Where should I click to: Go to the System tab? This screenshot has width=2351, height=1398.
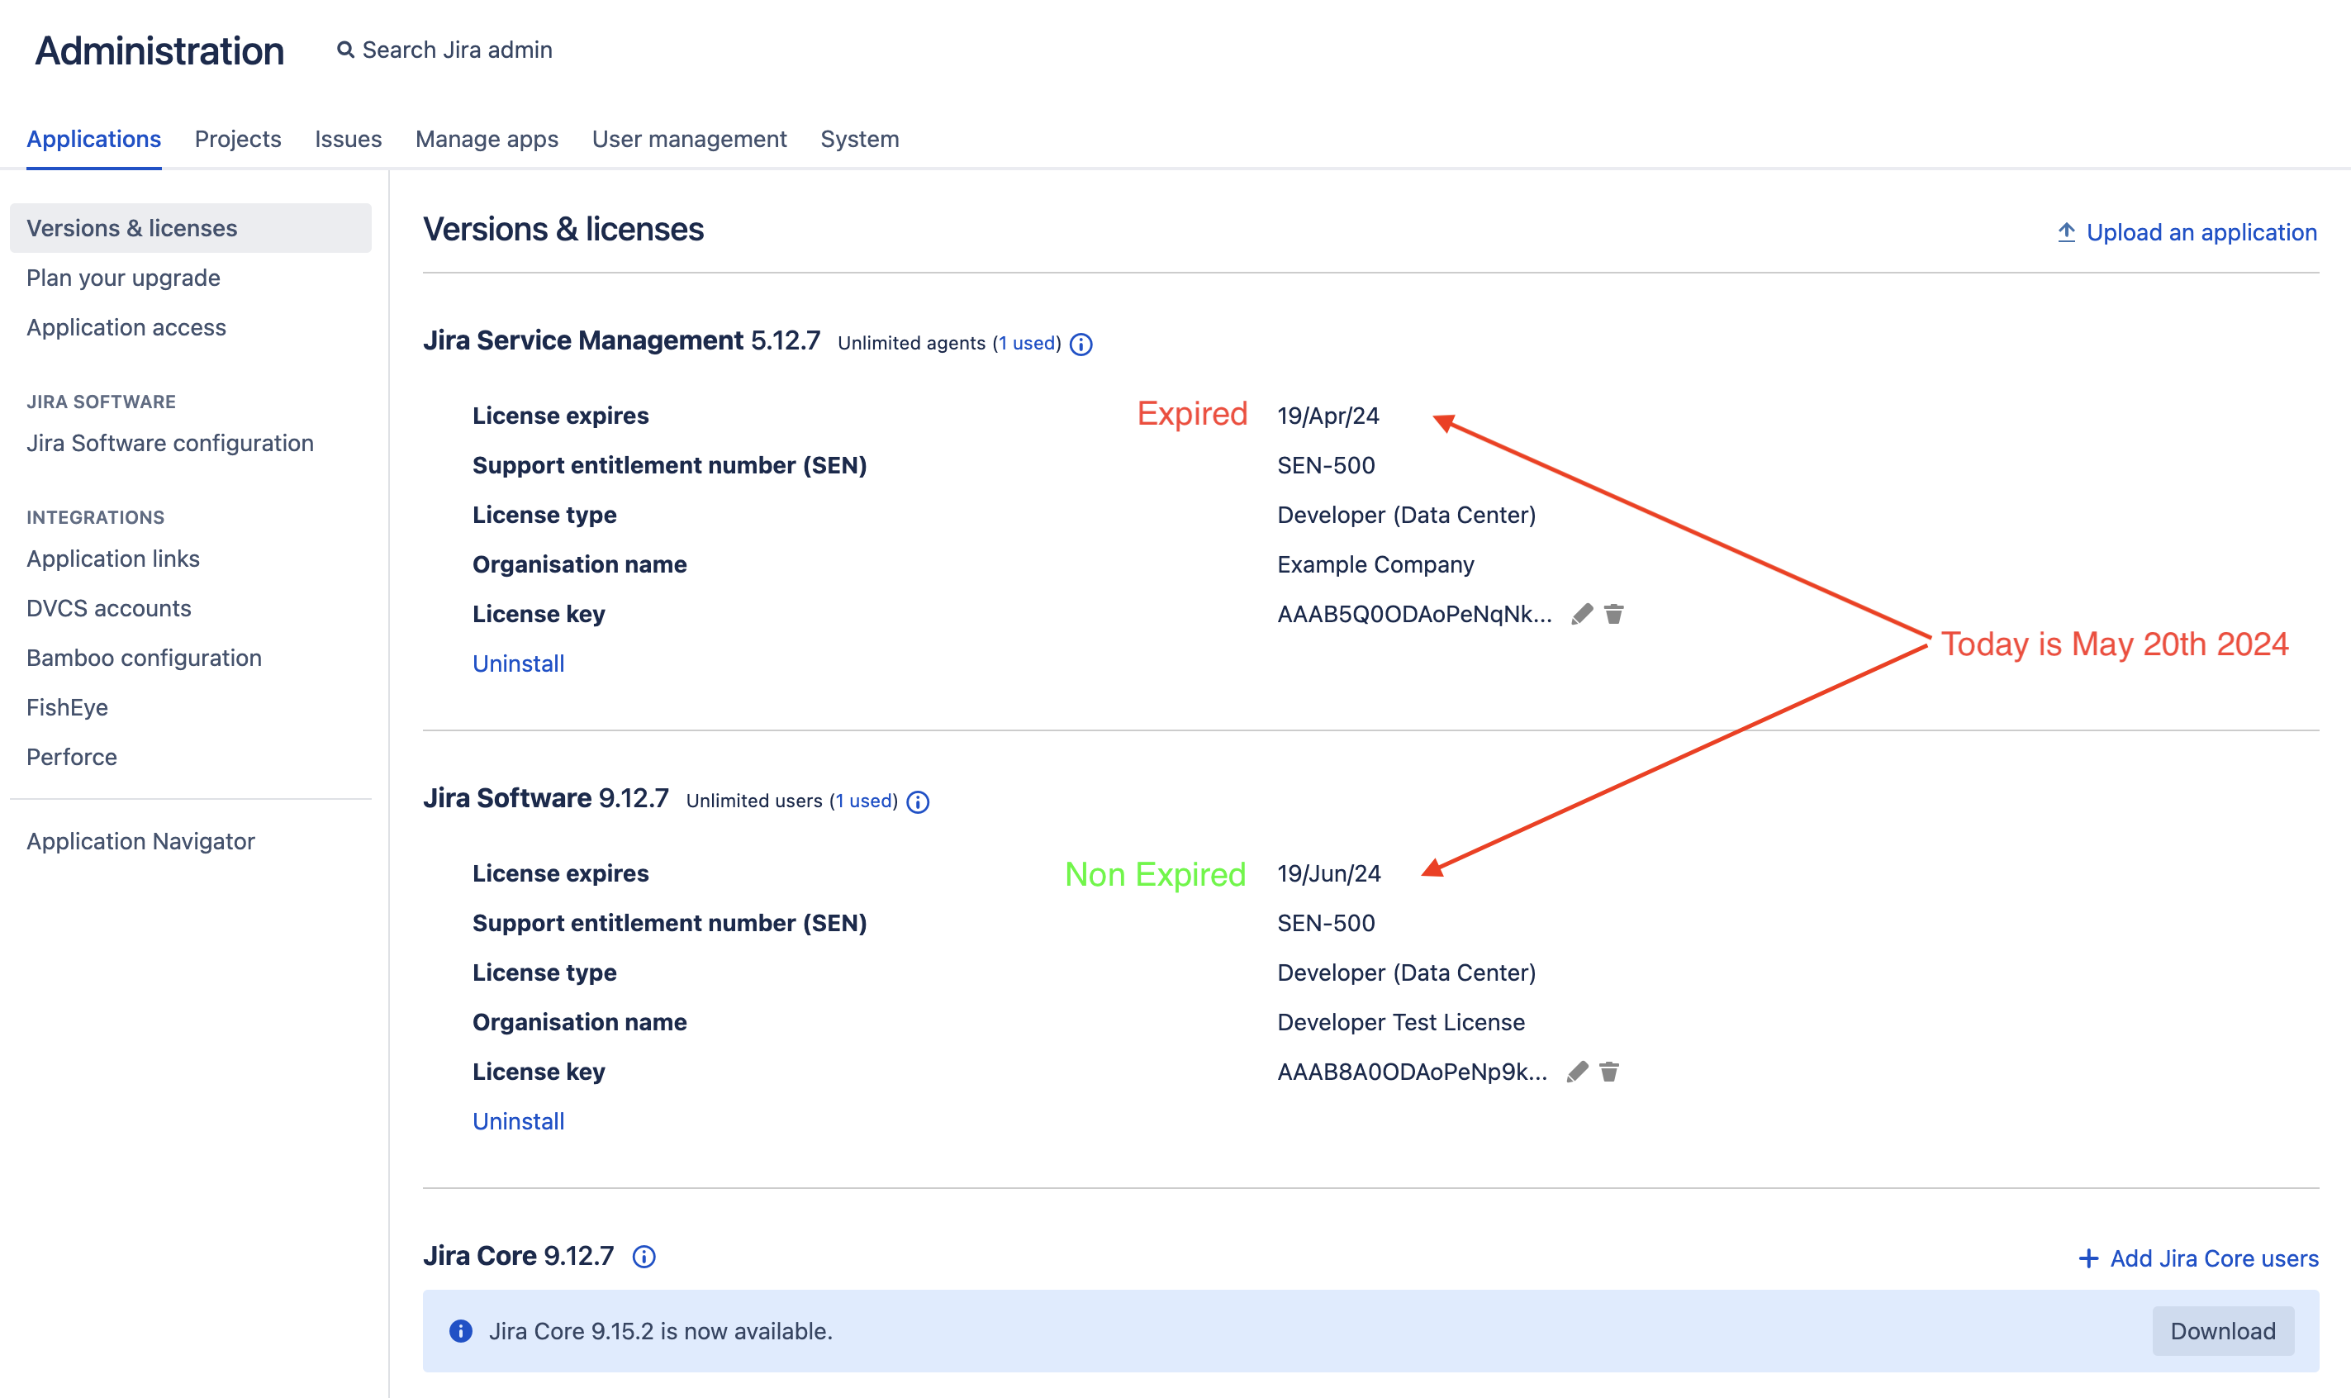859,140
